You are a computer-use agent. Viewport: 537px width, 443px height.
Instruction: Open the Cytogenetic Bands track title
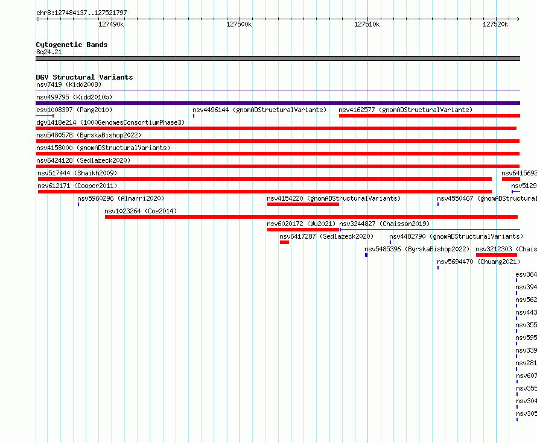click(x=72, y=45)
